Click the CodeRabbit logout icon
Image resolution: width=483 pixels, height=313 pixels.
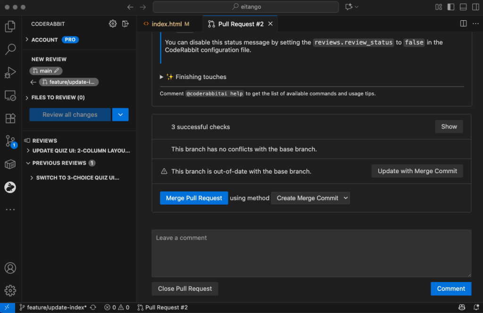tap(125, 24)
